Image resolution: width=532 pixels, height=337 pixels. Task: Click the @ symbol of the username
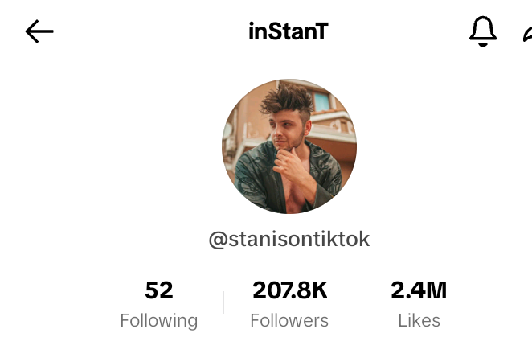point(218,240)
